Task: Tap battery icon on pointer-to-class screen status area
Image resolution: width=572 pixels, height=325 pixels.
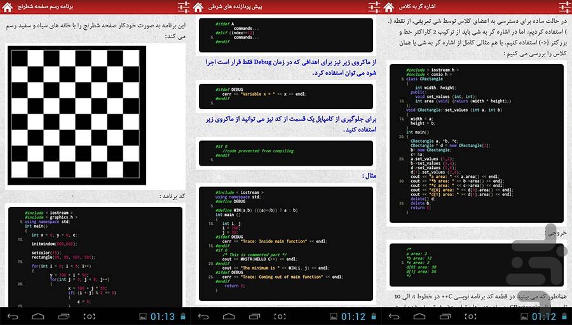Action: click(x=564, y=316)
